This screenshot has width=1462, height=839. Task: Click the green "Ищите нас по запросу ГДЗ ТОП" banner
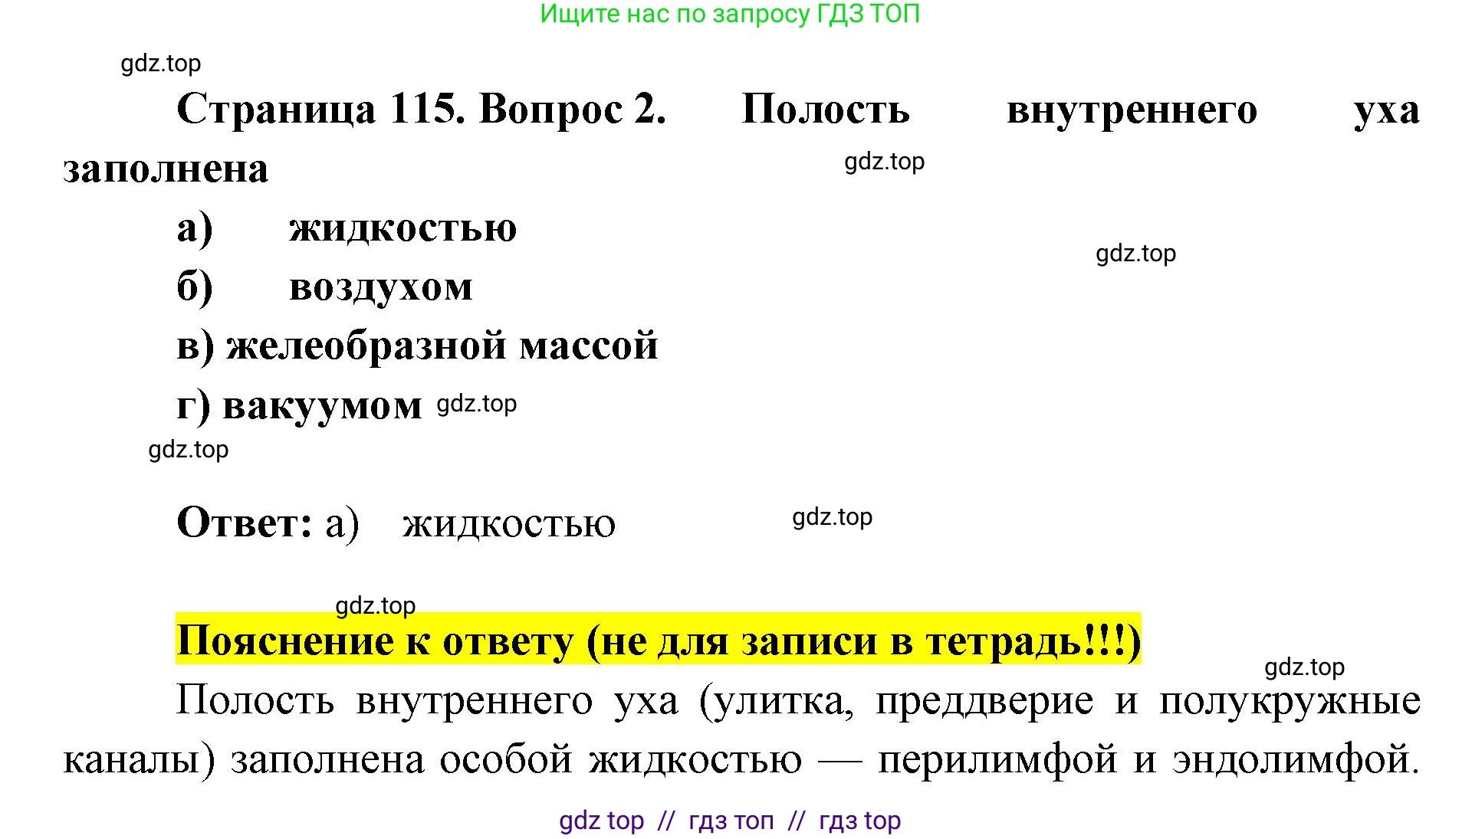(x=729, y=15)
